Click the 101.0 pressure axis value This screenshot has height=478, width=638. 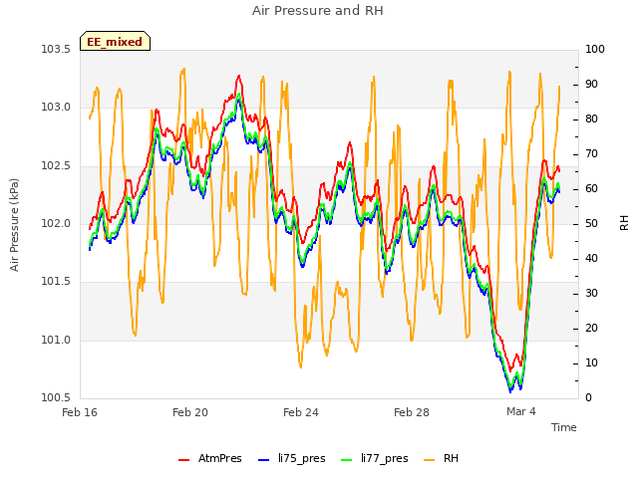(x=56, y=340)
